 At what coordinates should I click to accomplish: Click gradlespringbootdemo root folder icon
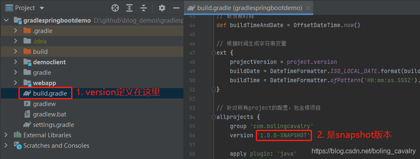(x=18, y=20)
